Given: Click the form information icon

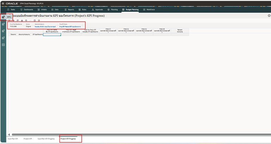Looking at the screenshot, I should point(269,16).
